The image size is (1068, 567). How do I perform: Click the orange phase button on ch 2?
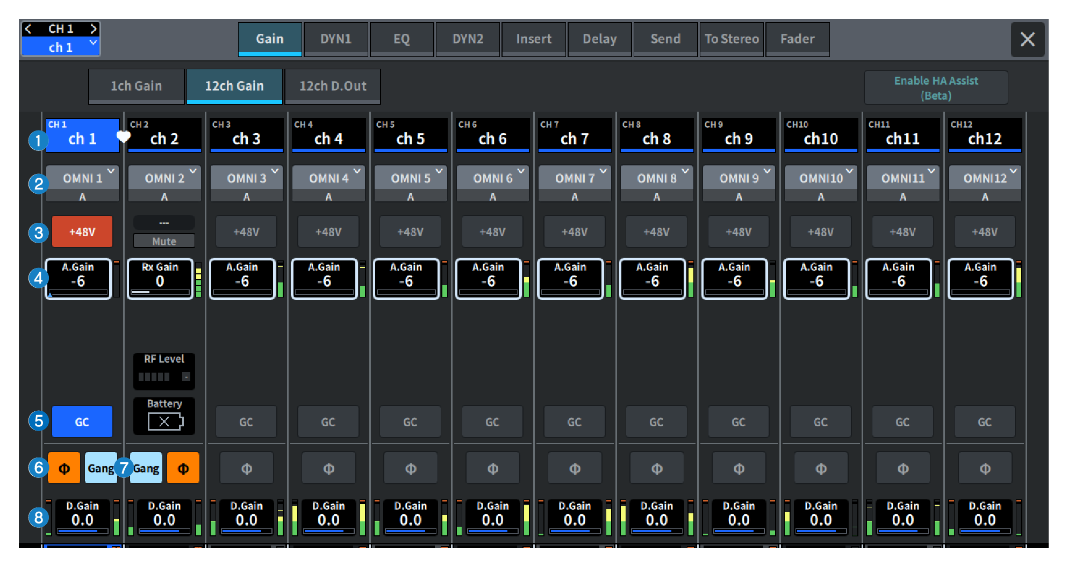183,468
